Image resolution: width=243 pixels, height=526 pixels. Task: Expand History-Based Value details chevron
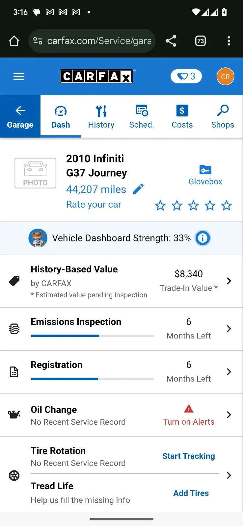(x=229, y=281)
